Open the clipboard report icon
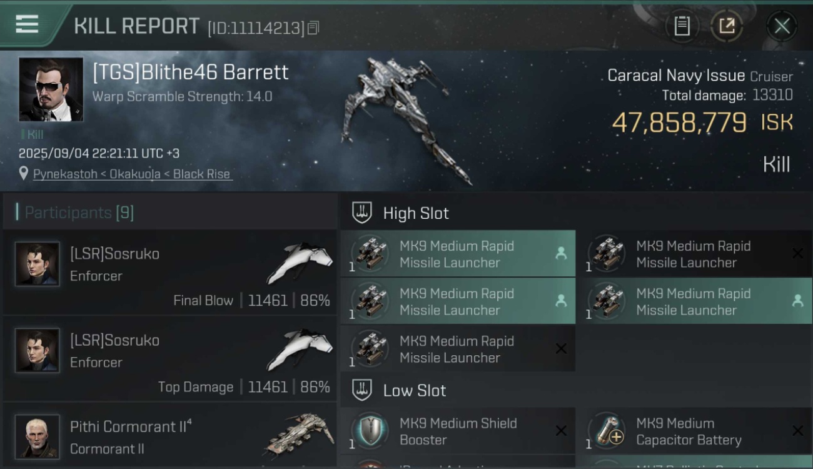This screenshot has width=813, height=469. [x=682, y=26]
